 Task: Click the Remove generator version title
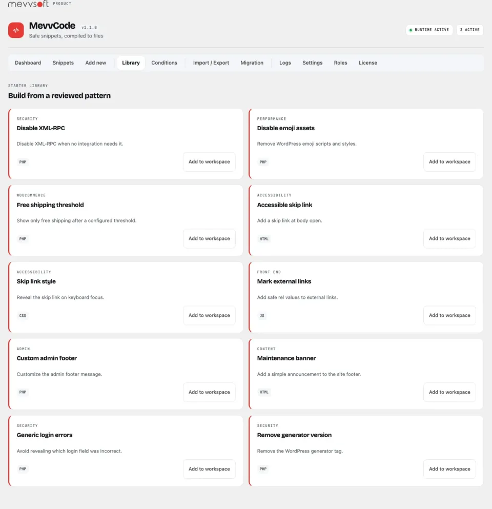(294, 435)
